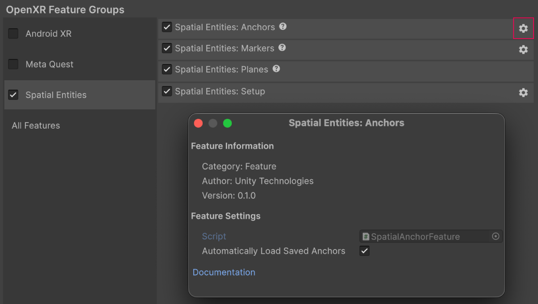Disable Spatial Entities: Setup feature
Image resolution: width=538 pixels, height=304 pixels.
[x=167, y=91]
